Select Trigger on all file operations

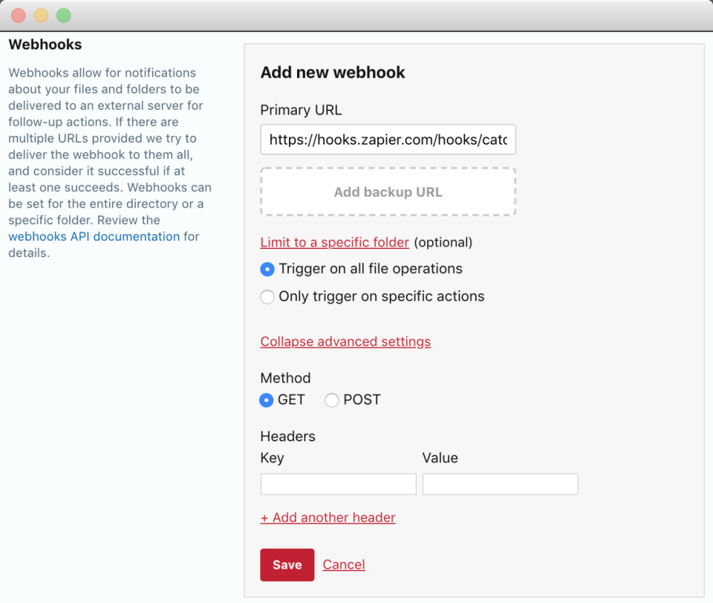click(x=267, y=269)
